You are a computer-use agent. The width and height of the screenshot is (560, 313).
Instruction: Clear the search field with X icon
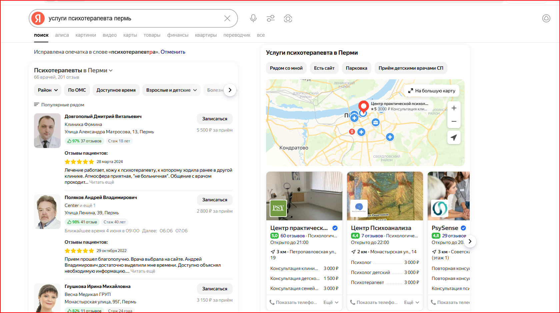coord(227,18)
